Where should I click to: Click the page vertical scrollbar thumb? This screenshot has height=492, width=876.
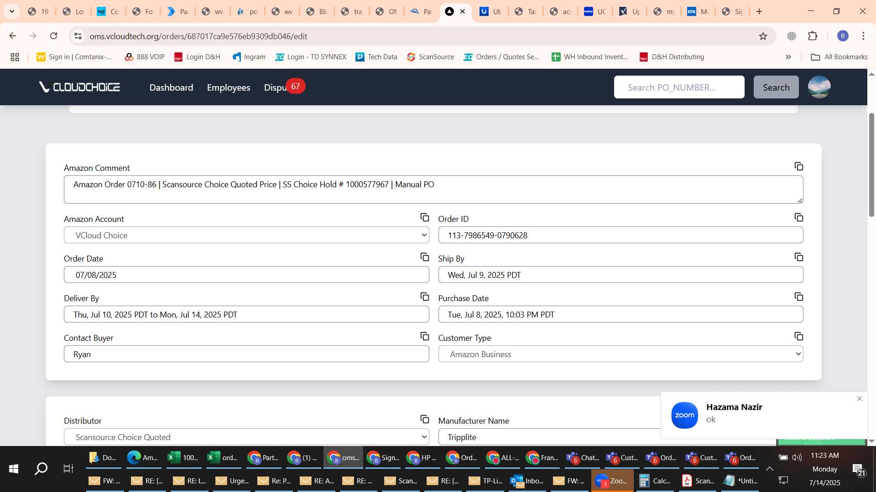871,164
